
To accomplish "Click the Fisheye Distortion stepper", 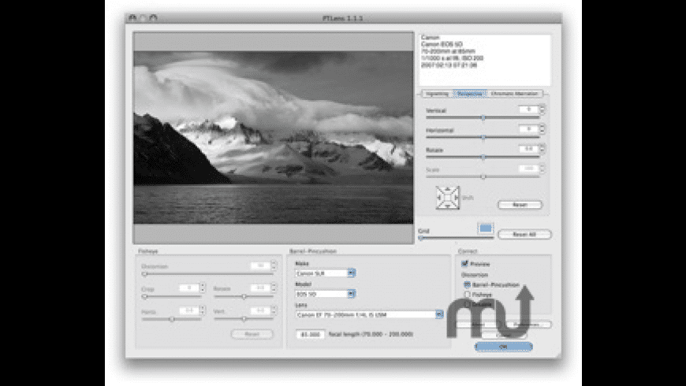I will coord(274,265).
